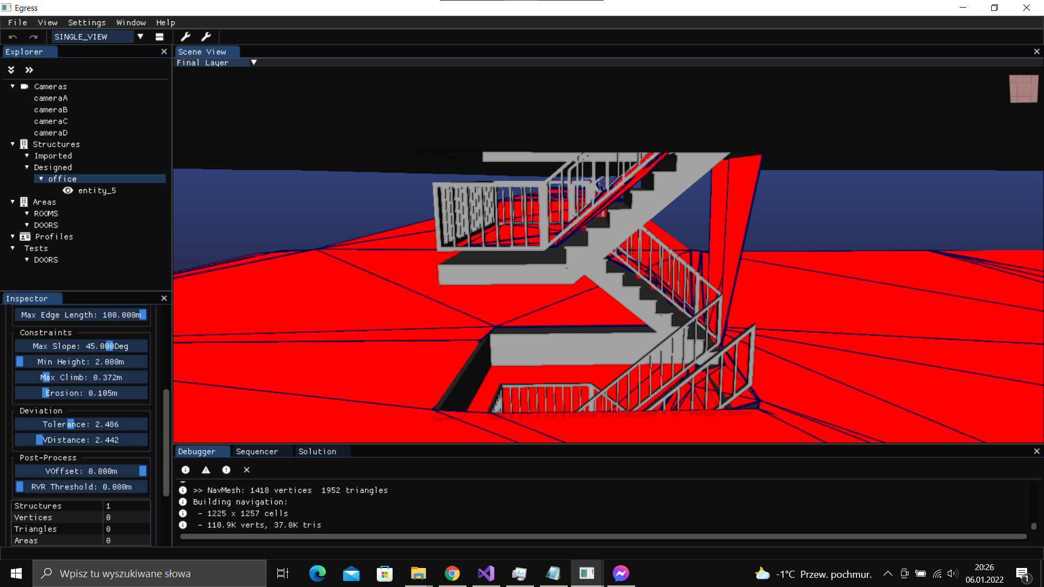Switch to the Sequencer tab
Viewport: 1044px width, 587px height.
point(257,451)
